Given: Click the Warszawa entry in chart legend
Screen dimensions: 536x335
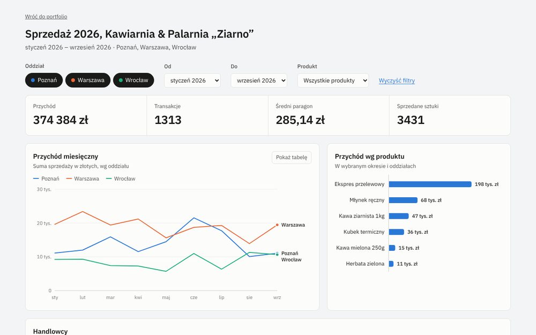Looking at the screenshot, I should (83, 179).
